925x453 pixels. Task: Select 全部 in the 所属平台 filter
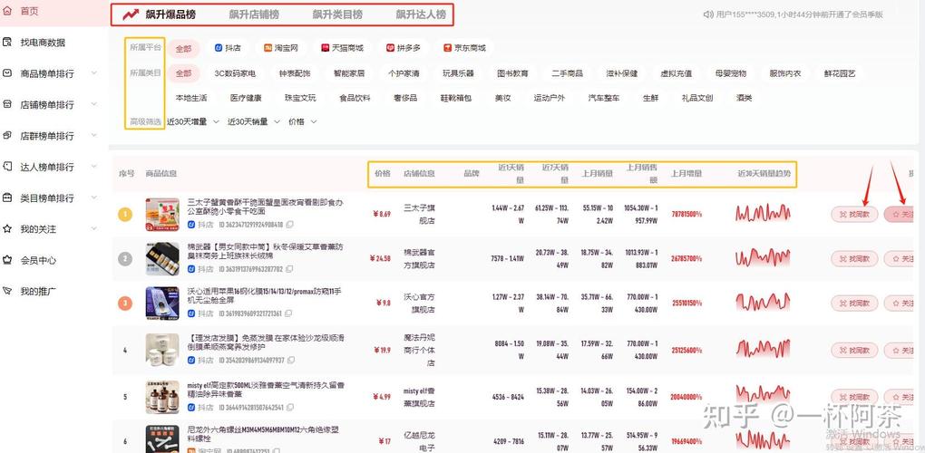pyautogui.click(x=183, y=49)
